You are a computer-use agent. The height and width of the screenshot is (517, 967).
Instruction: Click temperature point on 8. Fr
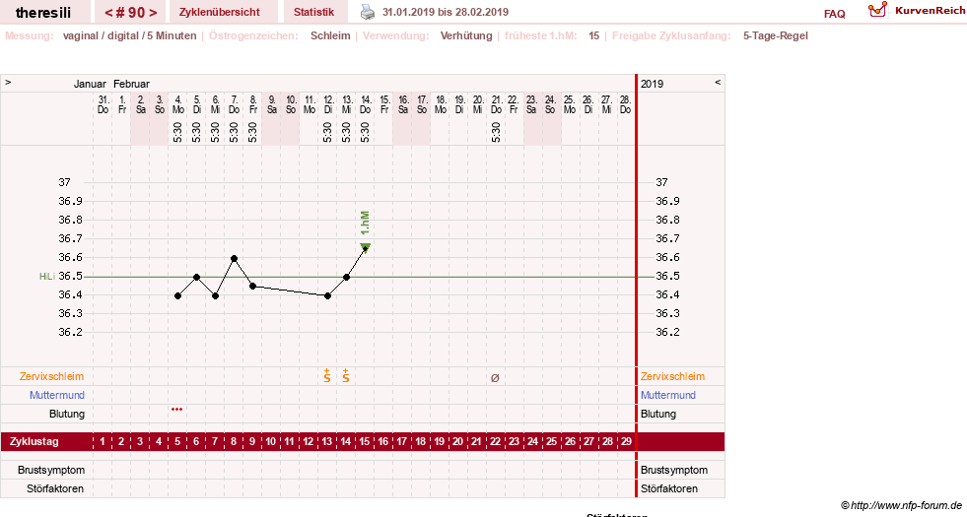[253, 287]
